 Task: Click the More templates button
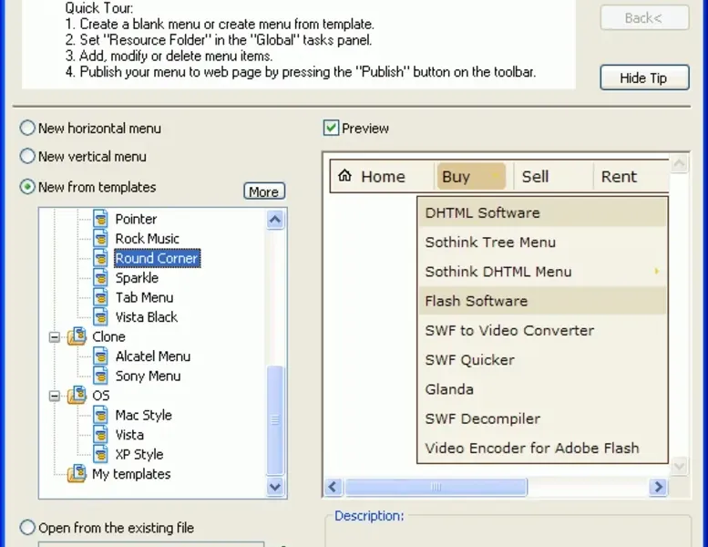[264, 191]
